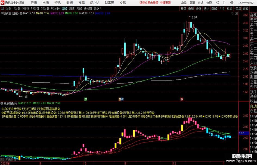Viewport: 257px width, 165px height.
Task: Open the 财富圈 menu
Action: [x=110, y=3]
